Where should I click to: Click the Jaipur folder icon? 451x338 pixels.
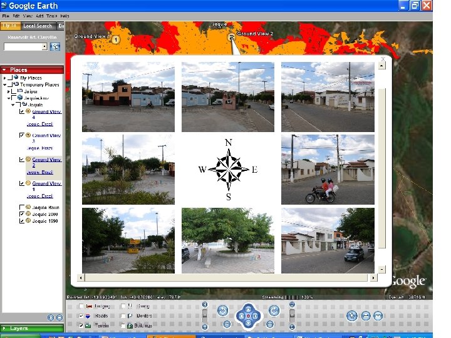pos(20,91)
